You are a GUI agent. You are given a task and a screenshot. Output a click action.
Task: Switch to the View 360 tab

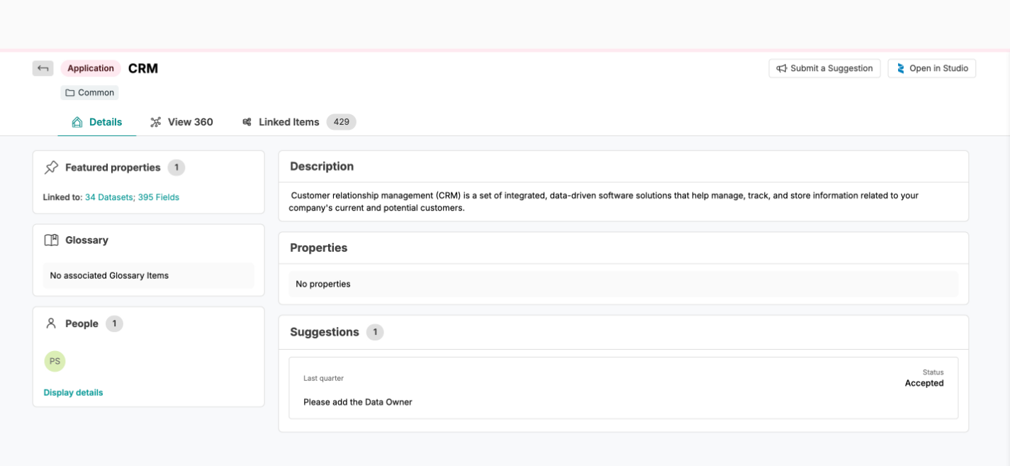point(190,122)
